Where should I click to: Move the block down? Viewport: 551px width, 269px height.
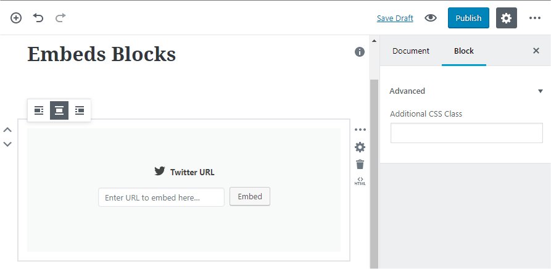pyautogui.click(x=7, y=144)
